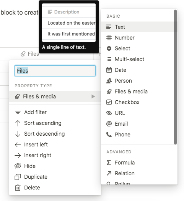Select the Number property type hash icon

(x=109, y=38)
